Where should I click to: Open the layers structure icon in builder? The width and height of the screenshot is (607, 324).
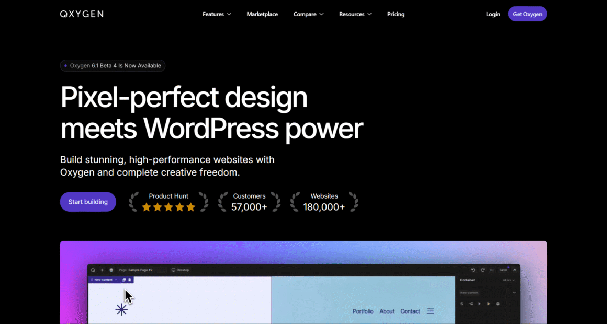(111, 270)
